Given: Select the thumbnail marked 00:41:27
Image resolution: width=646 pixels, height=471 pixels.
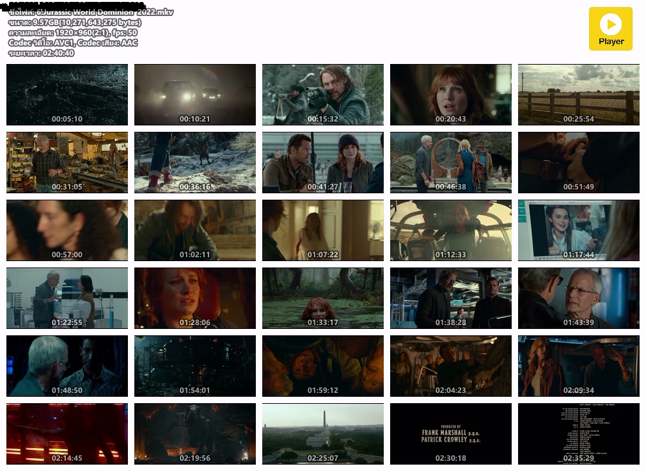Looking at the screenshot, I should point(323,163).
